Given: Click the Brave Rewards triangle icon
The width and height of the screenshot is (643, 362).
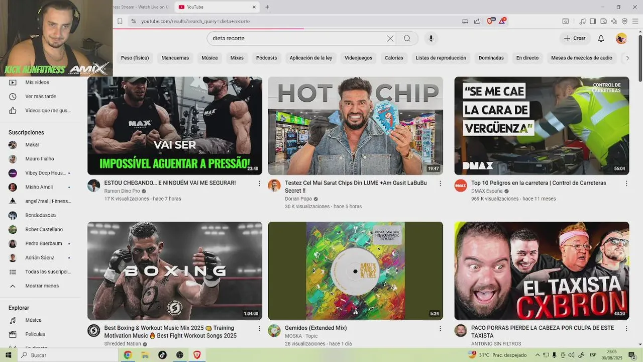Looking at the screenshot, I should (x=502, y=21).
